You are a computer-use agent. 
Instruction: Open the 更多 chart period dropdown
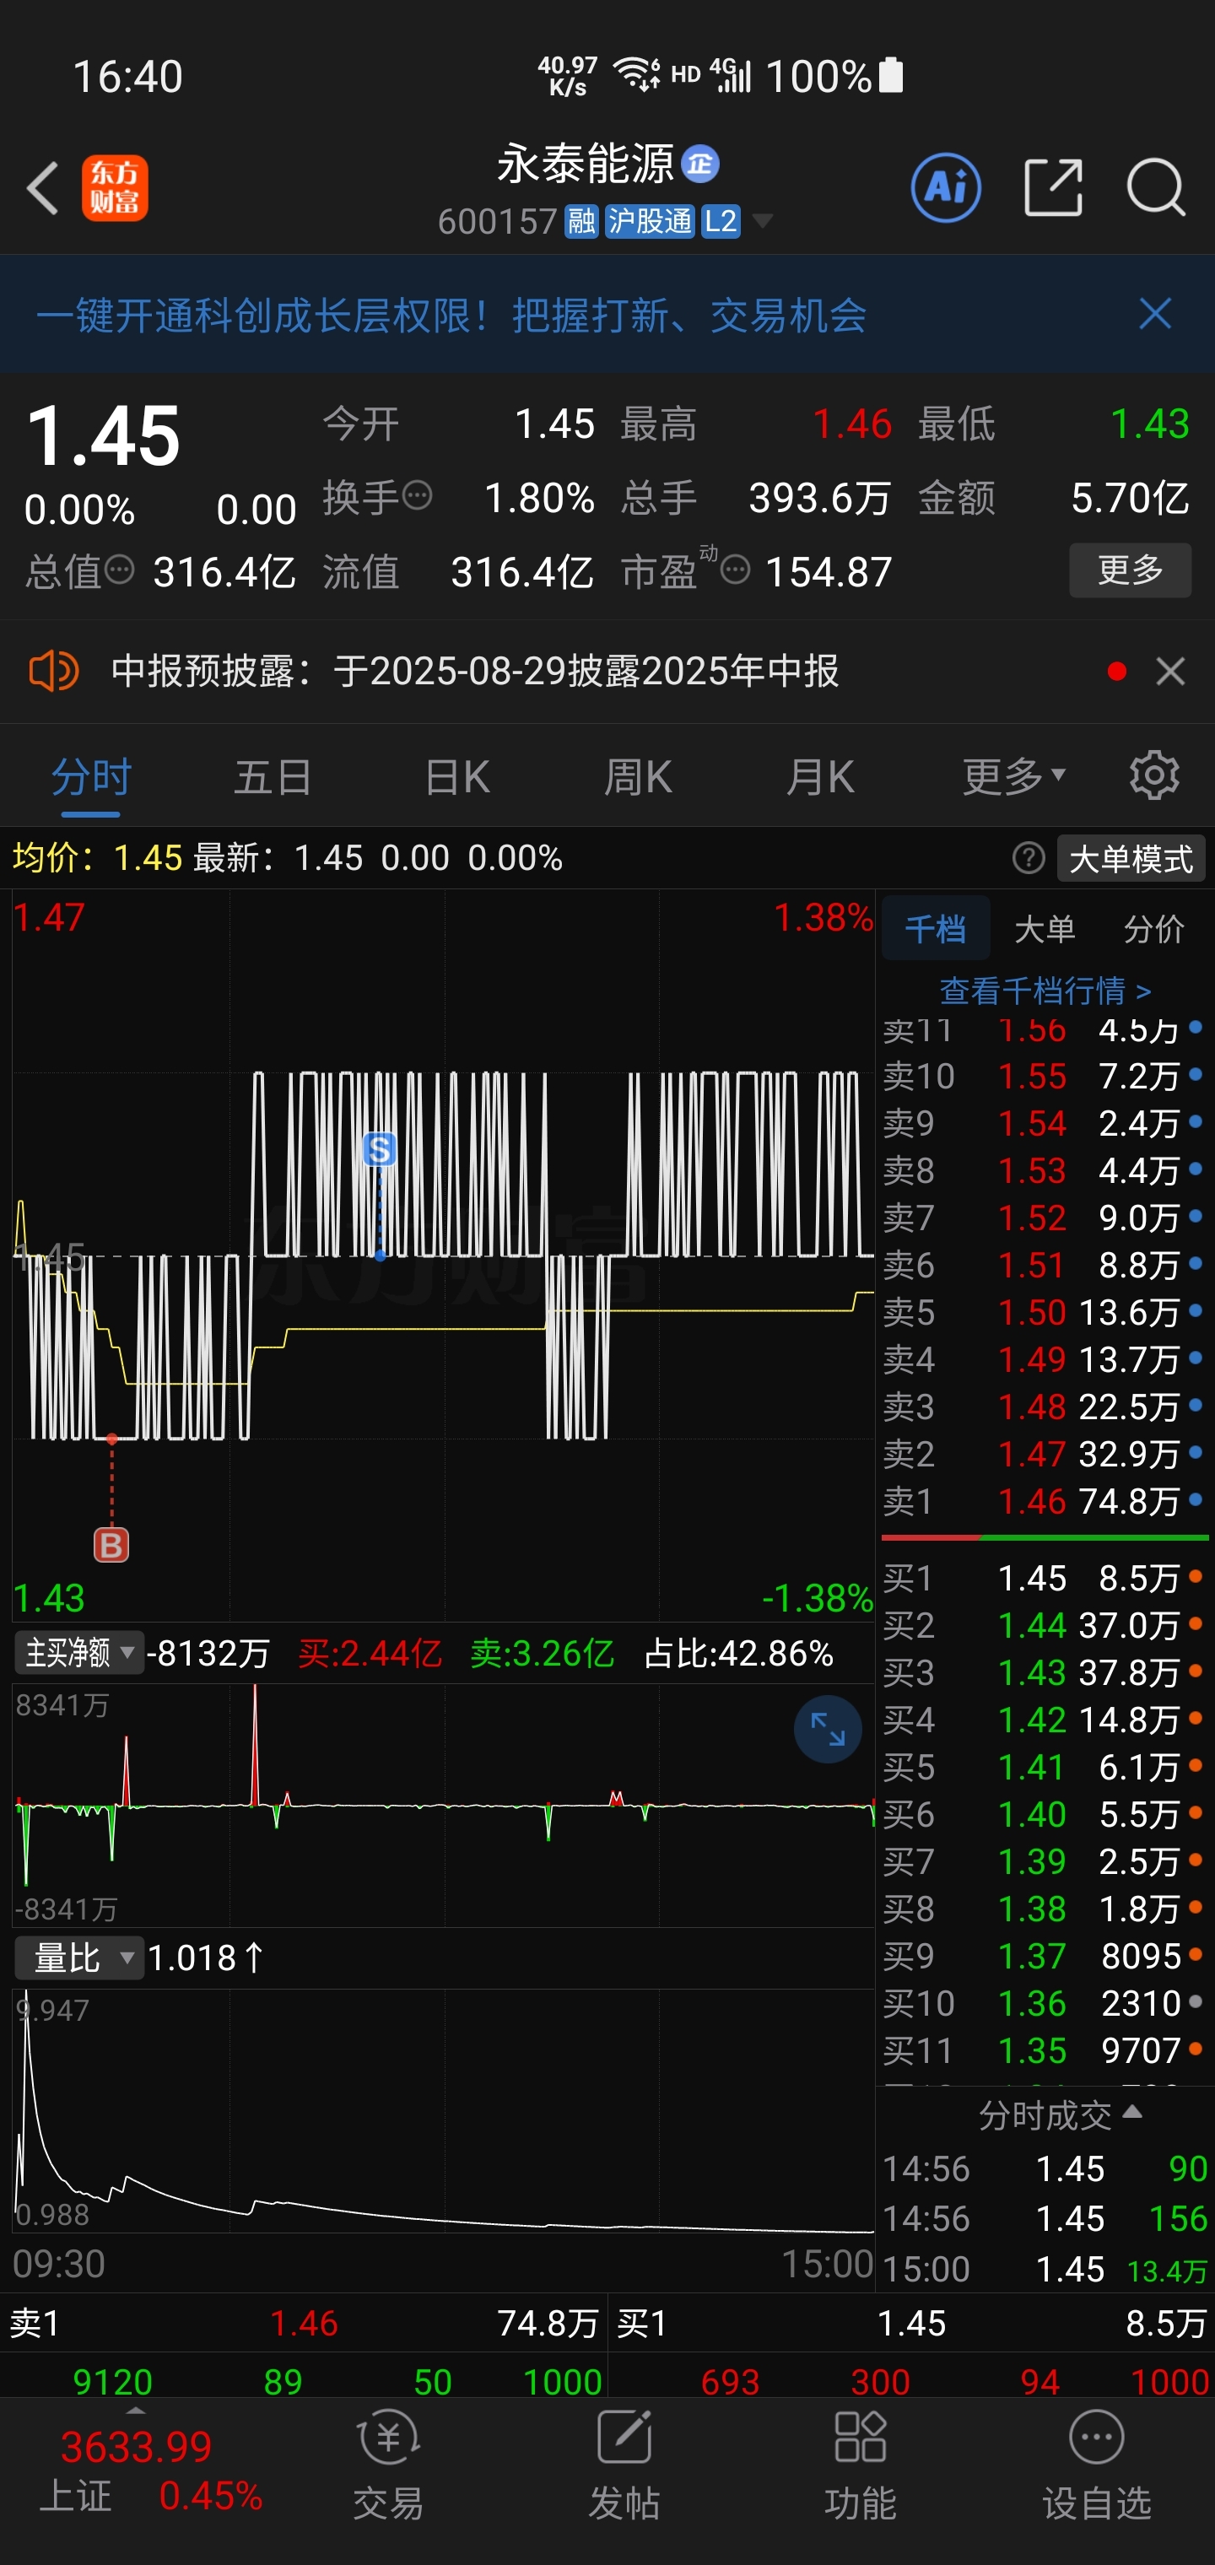tap(1014, 775)
